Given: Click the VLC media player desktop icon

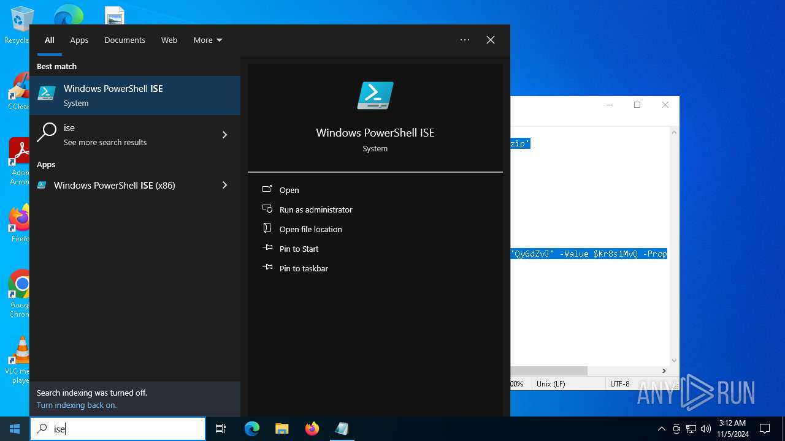Looking at the screenshot, I should pos(20,360).
